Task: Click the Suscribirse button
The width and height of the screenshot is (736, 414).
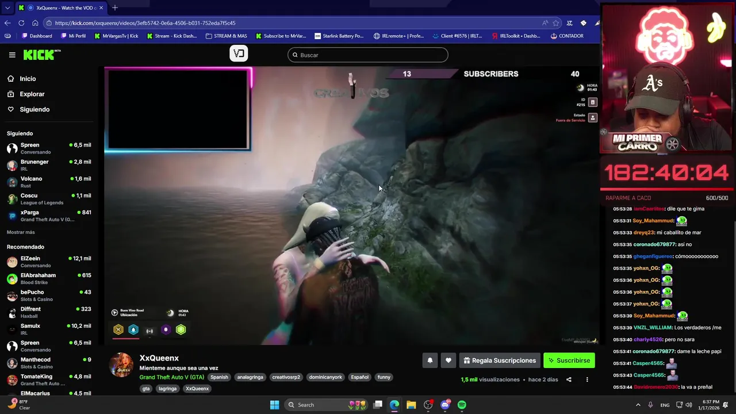Action: [x=569, y=361]
